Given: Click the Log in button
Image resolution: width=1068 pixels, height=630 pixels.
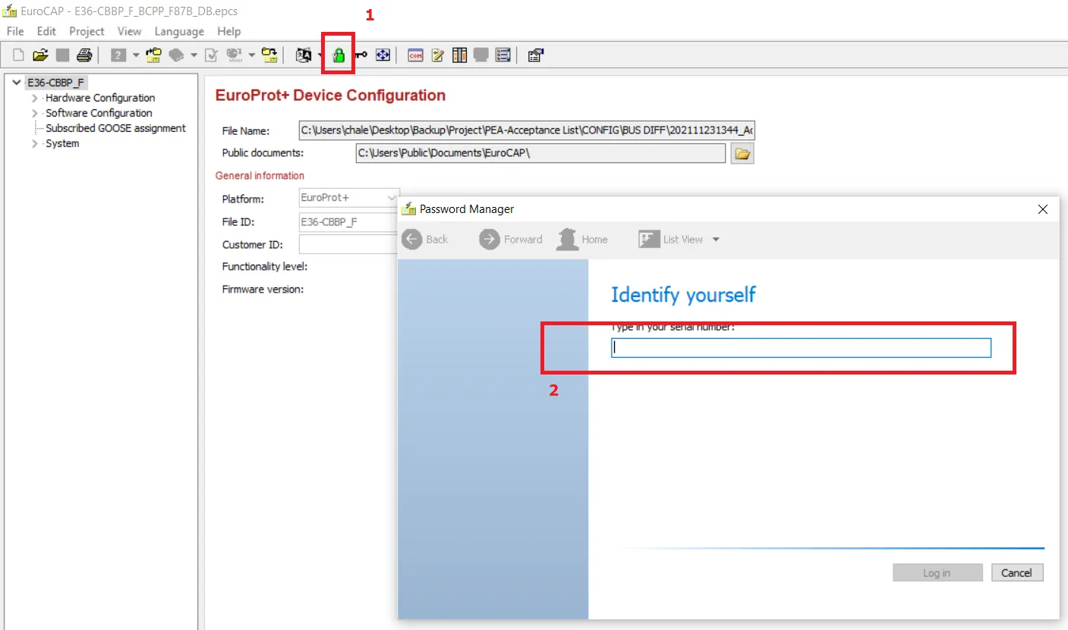Looking at the screenshot, I should tap(937, 573).
